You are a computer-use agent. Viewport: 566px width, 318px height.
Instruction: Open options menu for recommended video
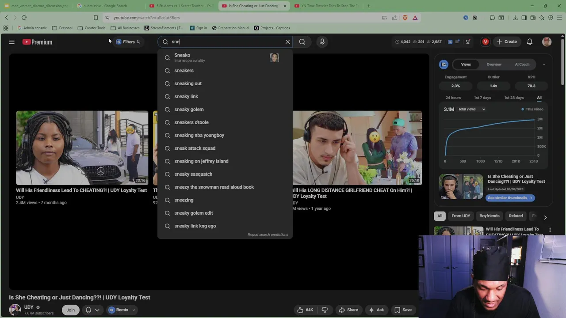(550, 230)
